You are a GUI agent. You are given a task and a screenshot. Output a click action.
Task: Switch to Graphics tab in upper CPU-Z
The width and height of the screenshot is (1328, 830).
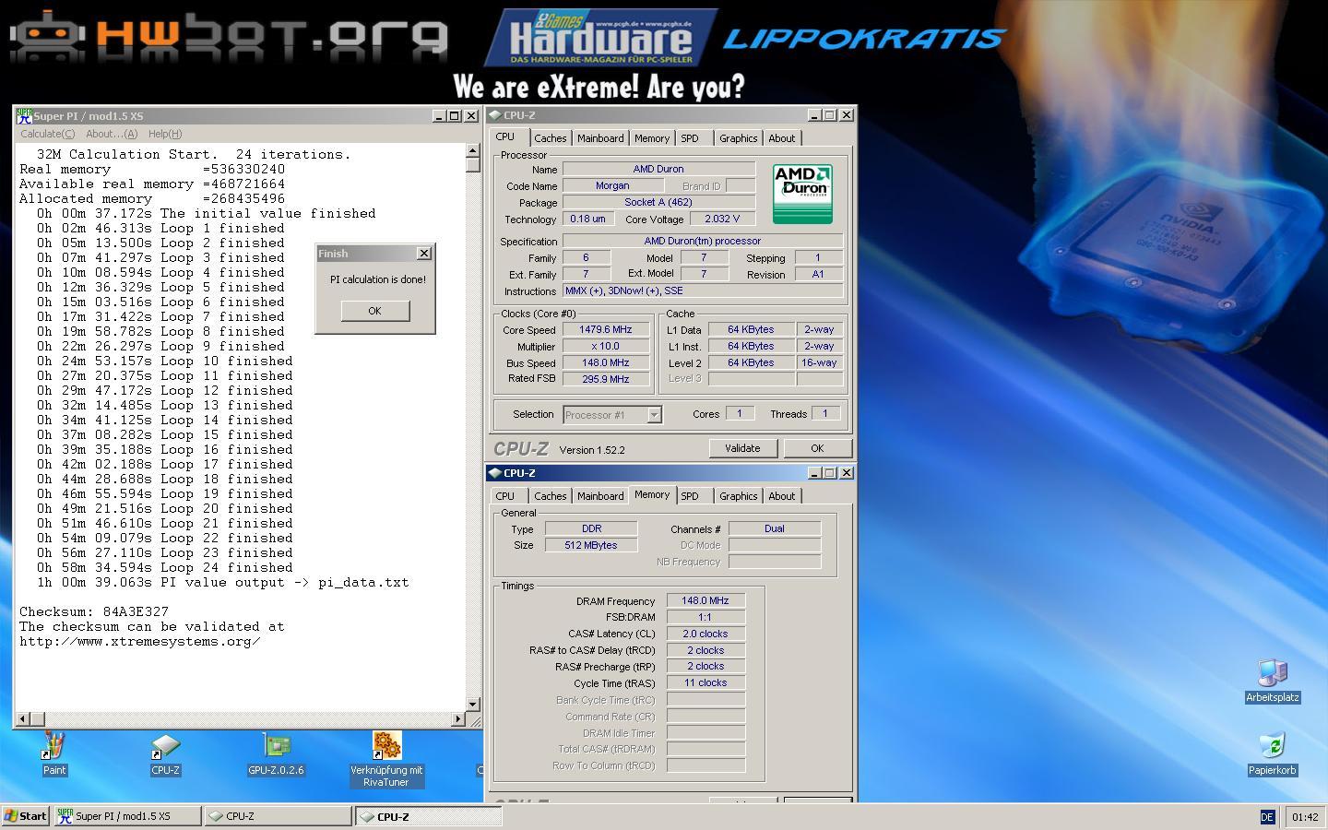coord(738,138)
